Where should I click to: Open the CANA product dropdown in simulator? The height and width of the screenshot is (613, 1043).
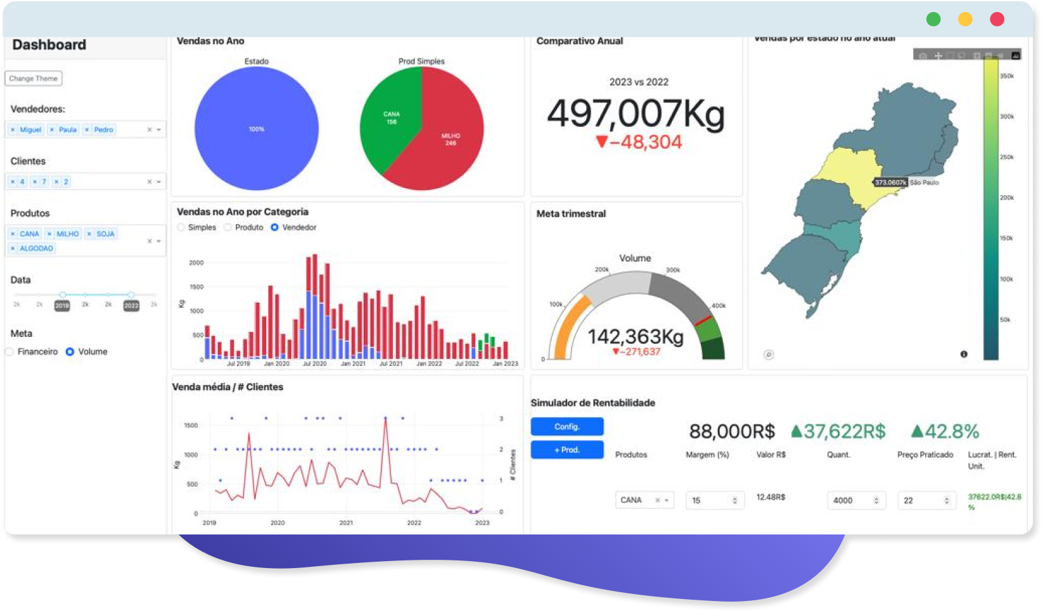pyautogui.click(x=667, y=500)
